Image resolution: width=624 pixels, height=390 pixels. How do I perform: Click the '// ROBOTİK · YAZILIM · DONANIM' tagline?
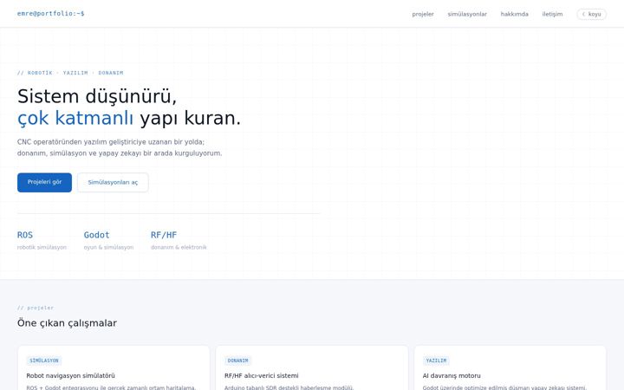tap(70, 73)
